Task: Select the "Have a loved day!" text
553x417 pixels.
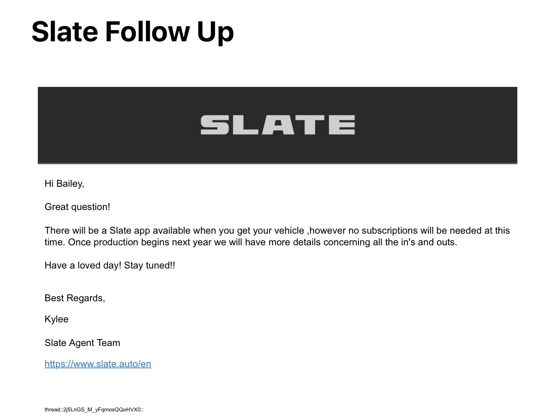Action: pyautogui.click(x=83, y=266)
